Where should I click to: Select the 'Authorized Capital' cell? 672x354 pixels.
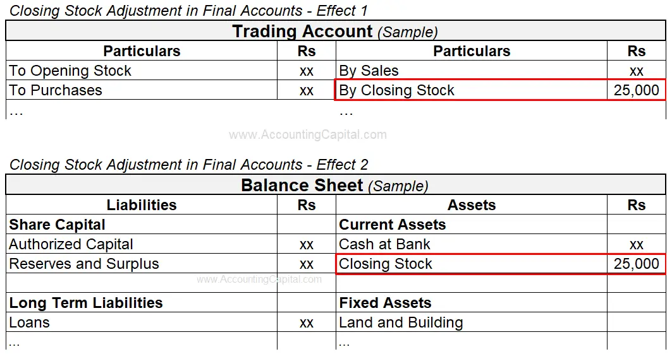[71, 244]
